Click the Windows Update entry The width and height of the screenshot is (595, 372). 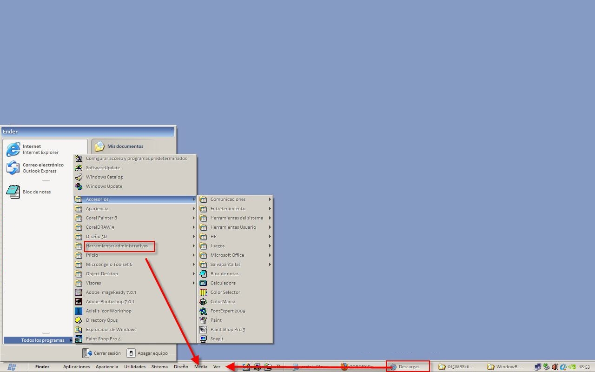[x=104, y=186]
